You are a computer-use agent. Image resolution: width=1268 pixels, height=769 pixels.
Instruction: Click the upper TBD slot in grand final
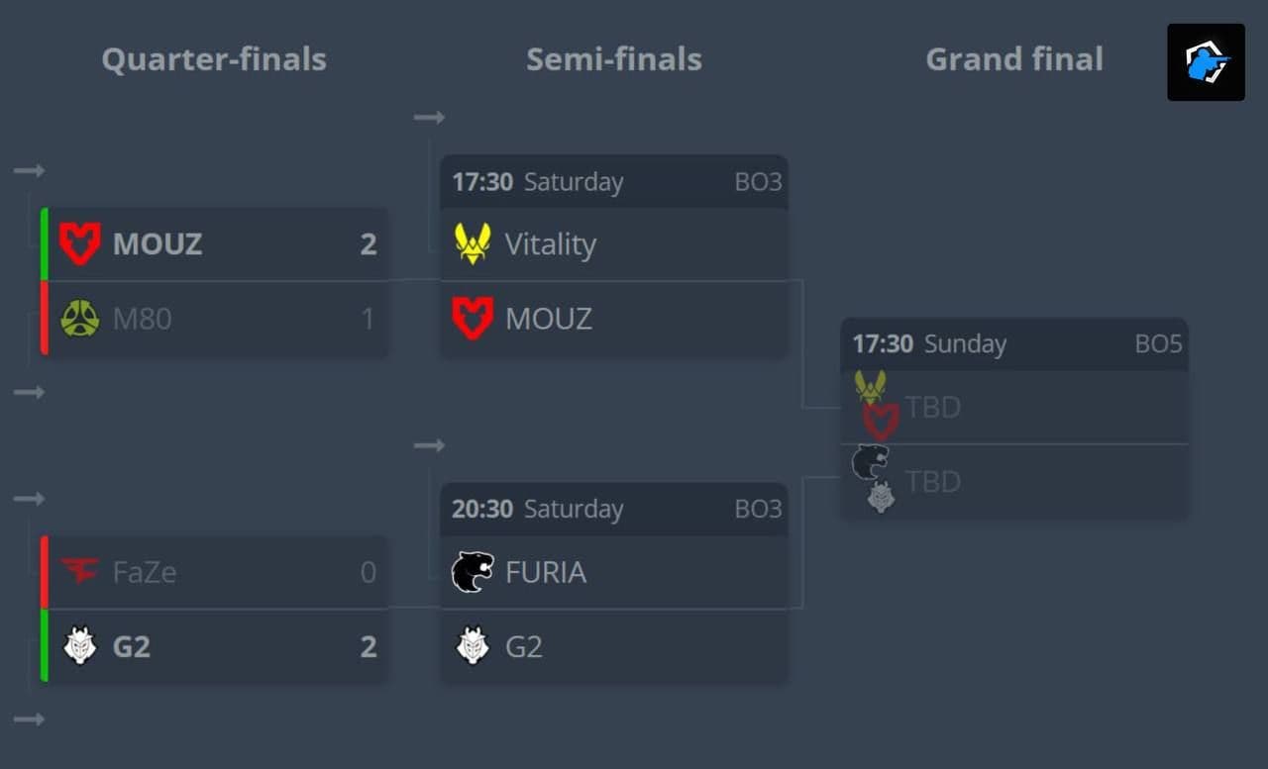(x=1014, y=407)
